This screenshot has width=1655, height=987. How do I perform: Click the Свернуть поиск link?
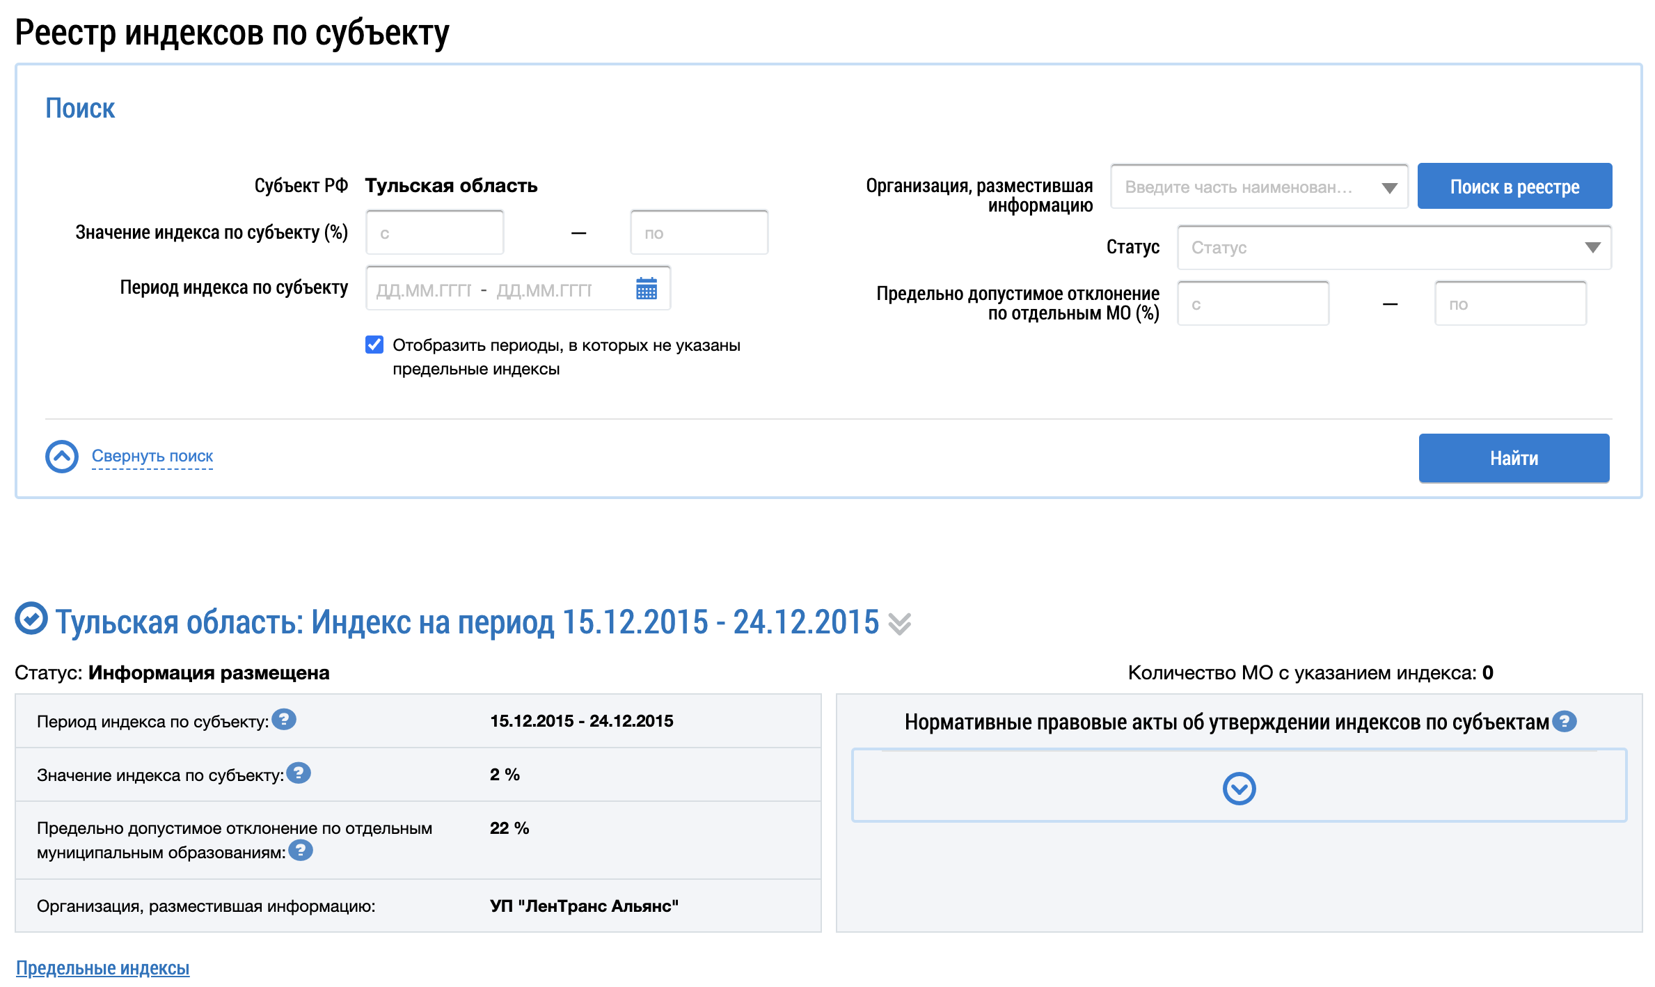coord(152,456)
